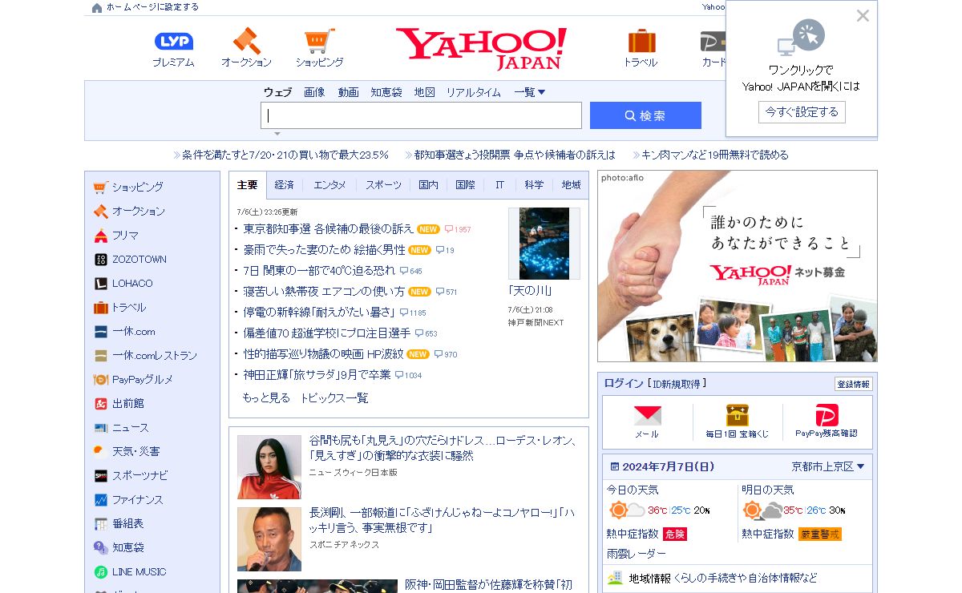The height and width of the screenshot is (593, 962).
Task: Switch to the 国内 news tab
Action: [428, 185]
